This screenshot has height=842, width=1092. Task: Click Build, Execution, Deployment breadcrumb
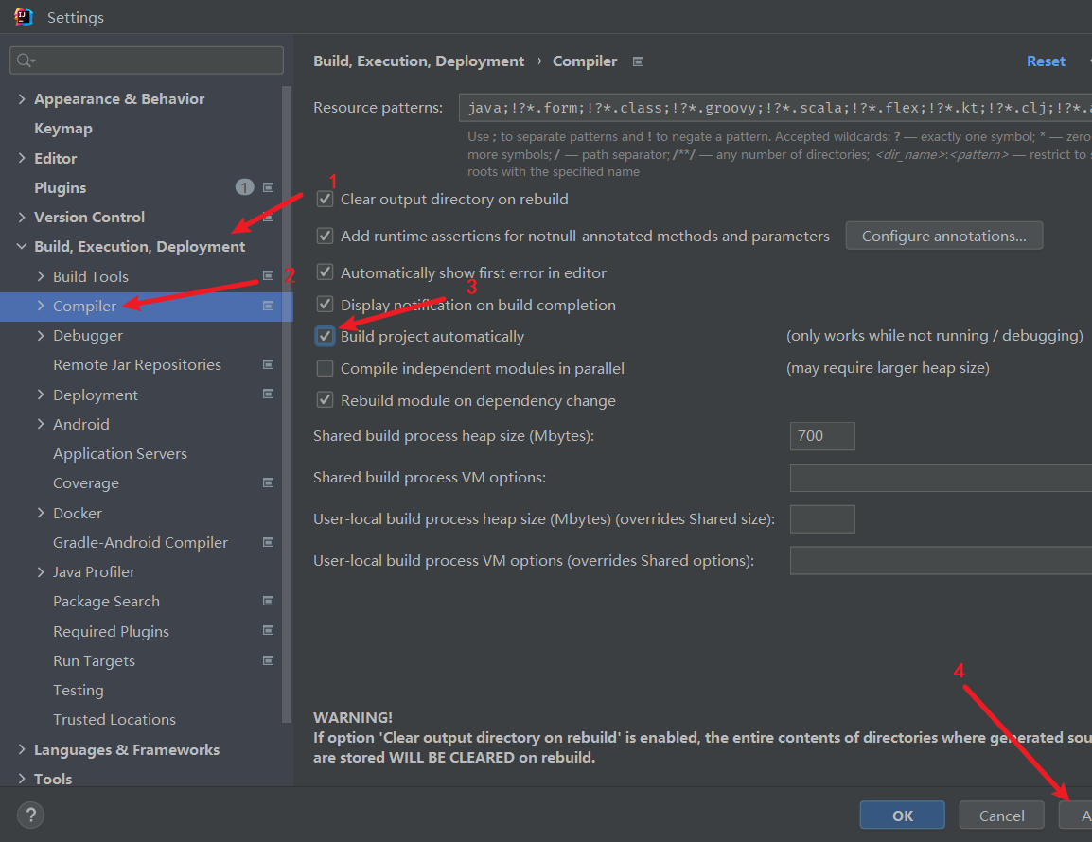[x=418, y=61]
